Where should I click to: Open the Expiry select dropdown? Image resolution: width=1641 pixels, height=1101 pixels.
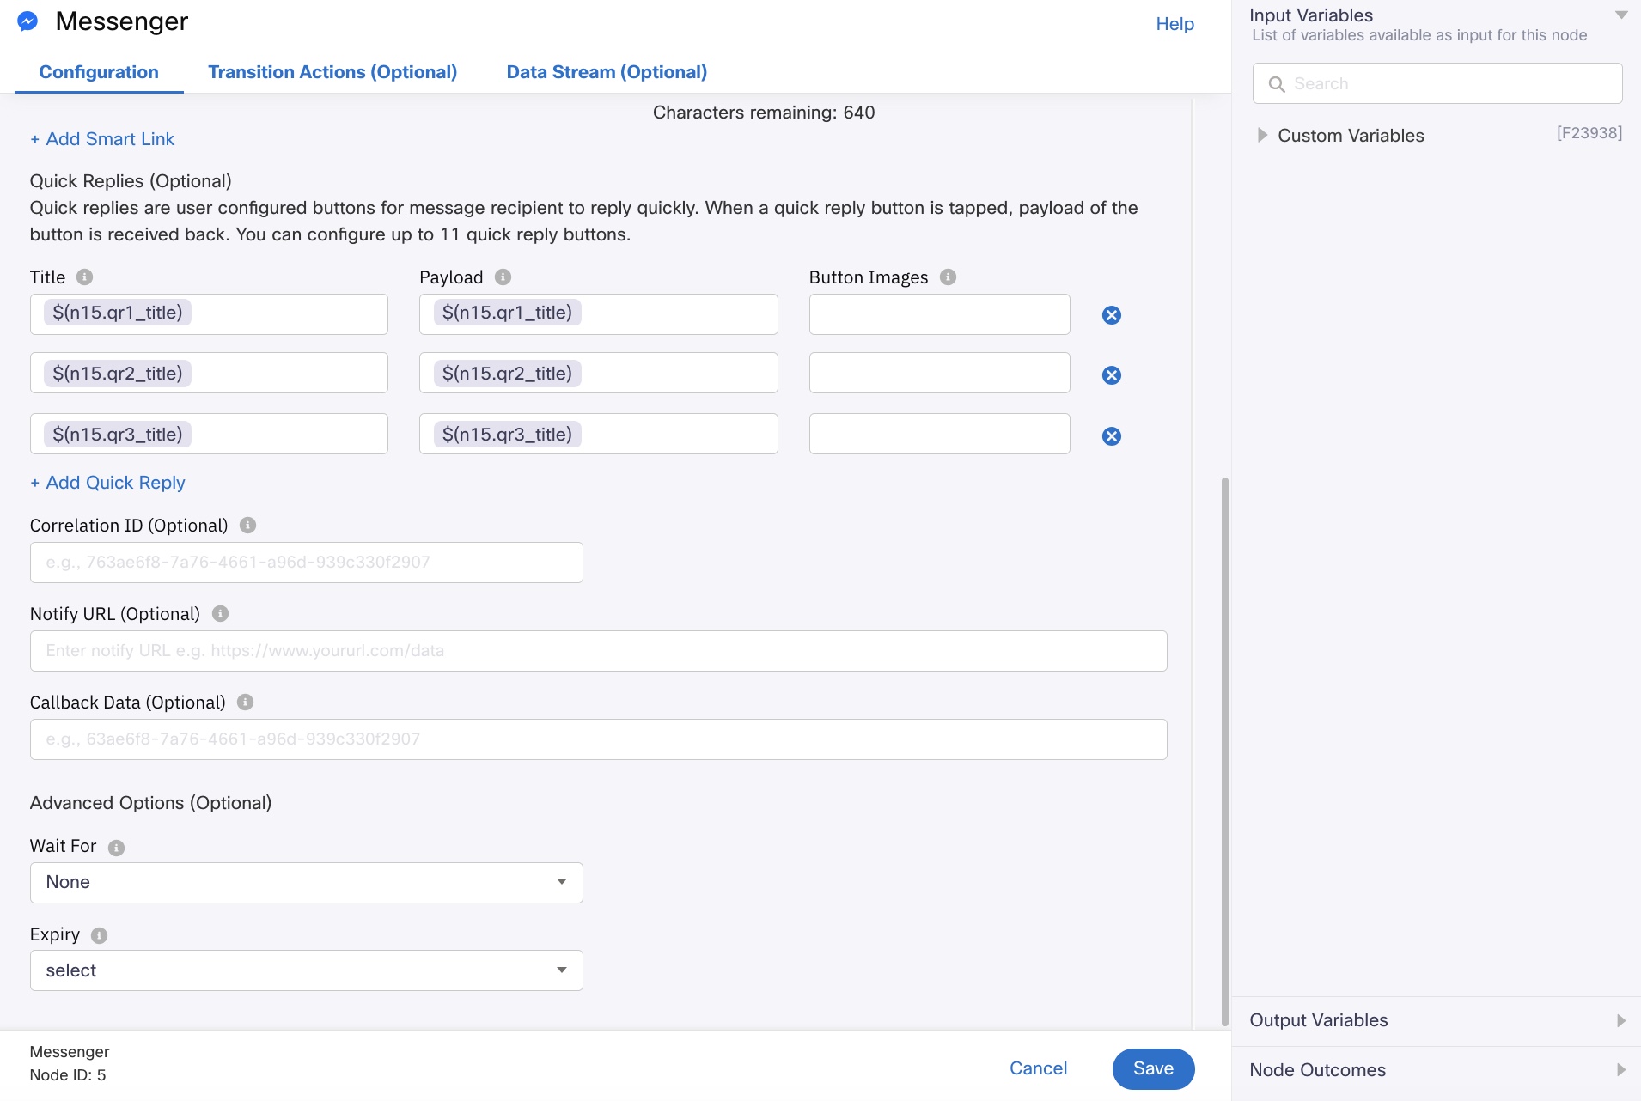(x=306, y=970)
